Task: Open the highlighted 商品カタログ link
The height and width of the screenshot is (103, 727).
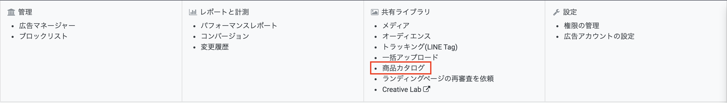Action: pos(403,68)
